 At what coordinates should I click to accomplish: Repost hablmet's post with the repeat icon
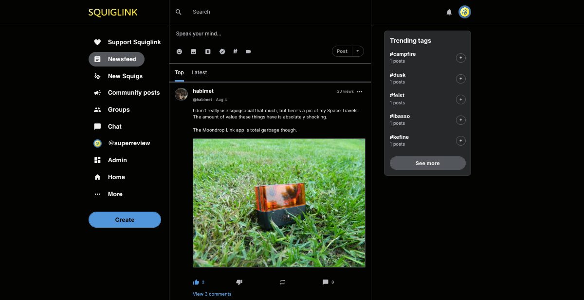[282, 282]
